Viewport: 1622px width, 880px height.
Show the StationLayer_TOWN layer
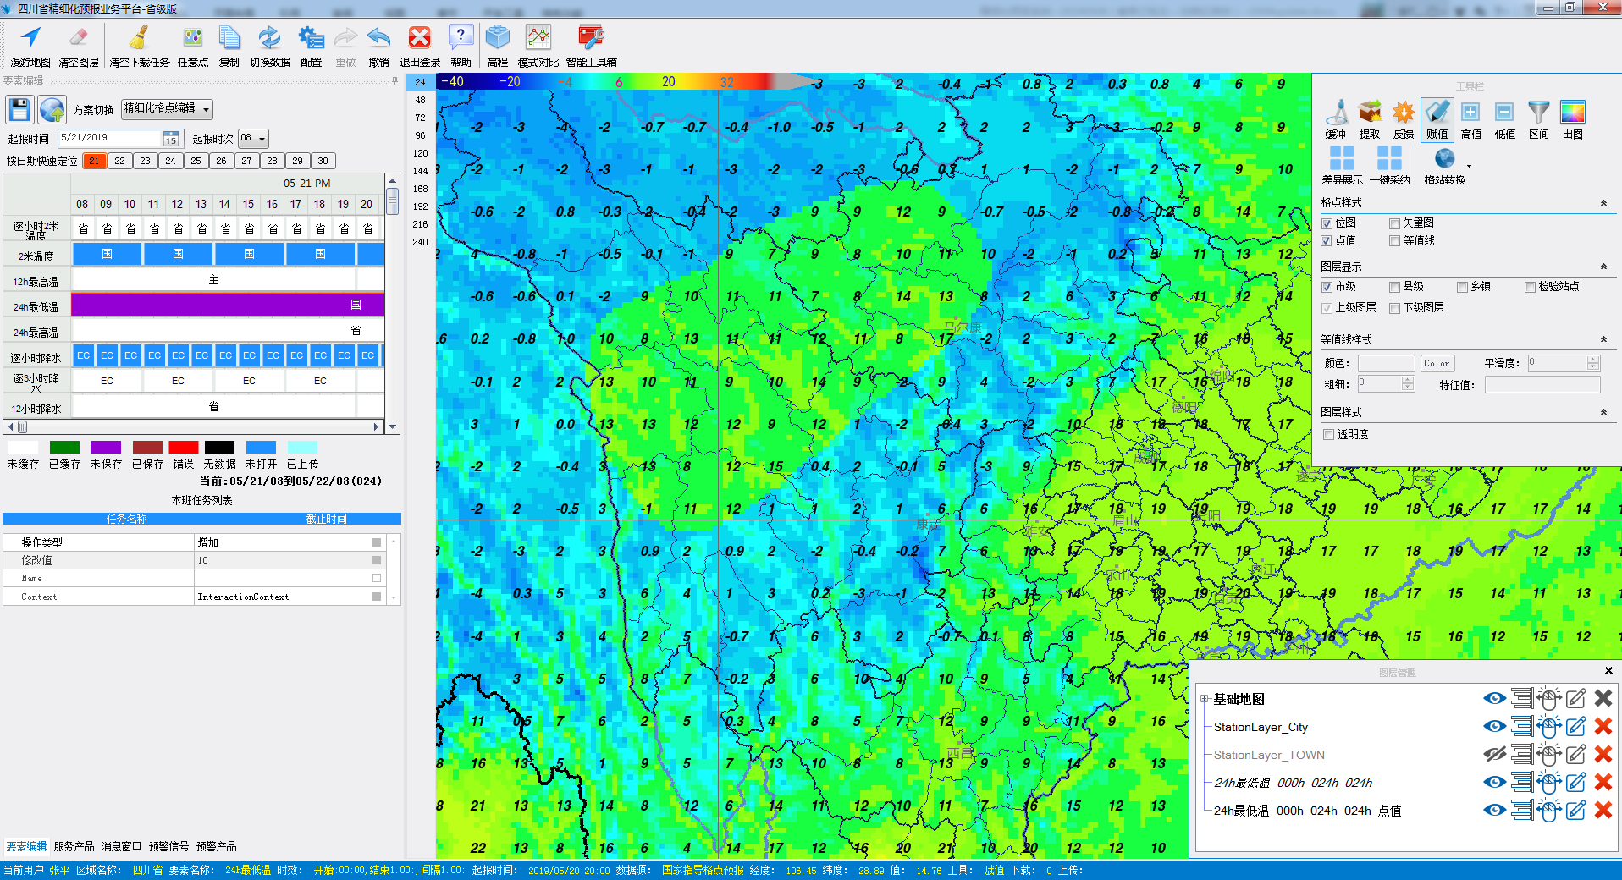[1494, 755]
